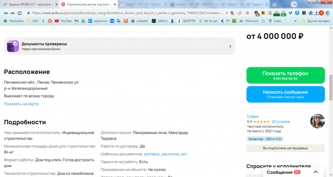The width and height of the screenshot is (333, 177).
Task: Open the maps bookmark
Action: click(x=274, y=21)
